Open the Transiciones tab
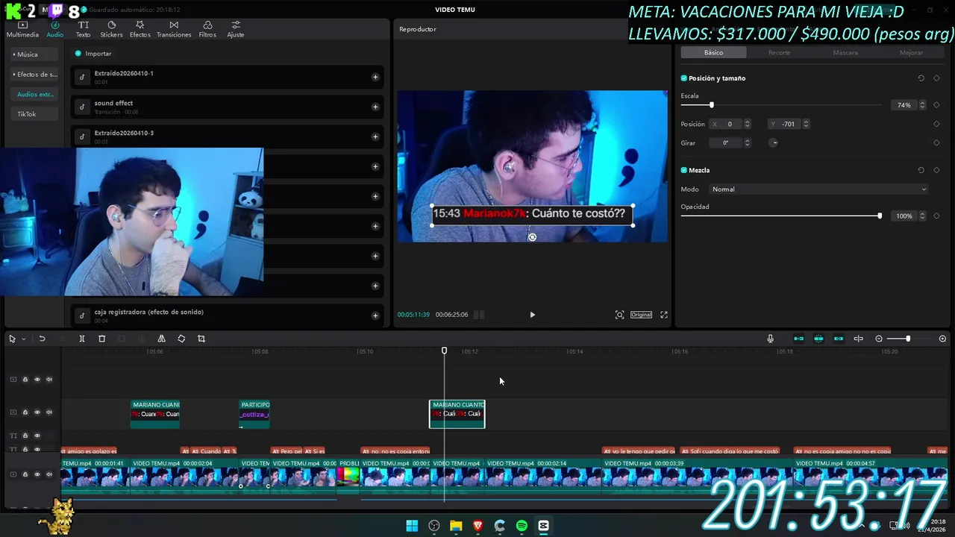 coord(174,30)
